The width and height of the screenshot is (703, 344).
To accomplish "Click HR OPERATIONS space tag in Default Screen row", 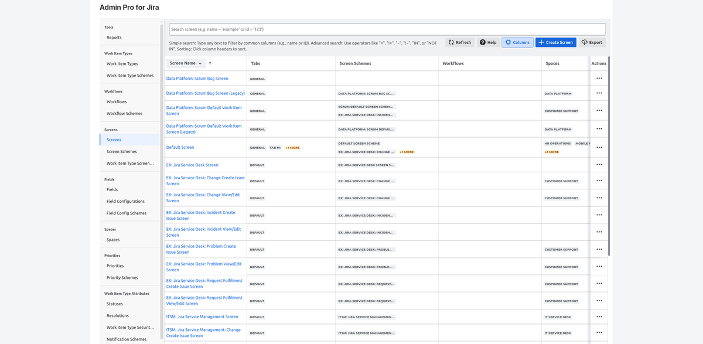I will [x=558, y=144].
